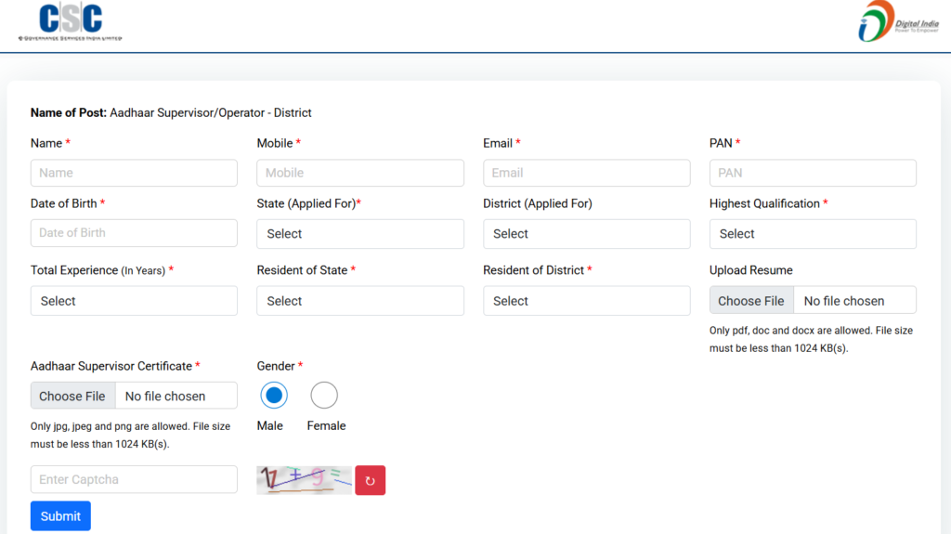Open the State (Applied For) dropdown
The image size is (951, 534).
pyautogui.click(x=359, y=234)
